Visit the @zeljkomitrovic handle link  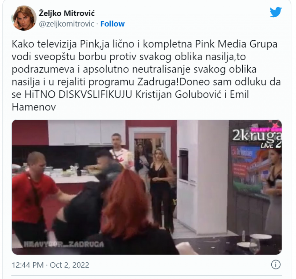point(67,24)
